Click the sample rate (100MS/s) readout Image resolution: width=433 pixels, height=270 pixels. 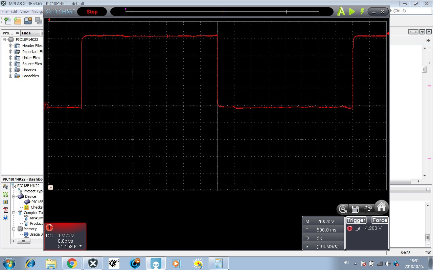pos(327,246)
